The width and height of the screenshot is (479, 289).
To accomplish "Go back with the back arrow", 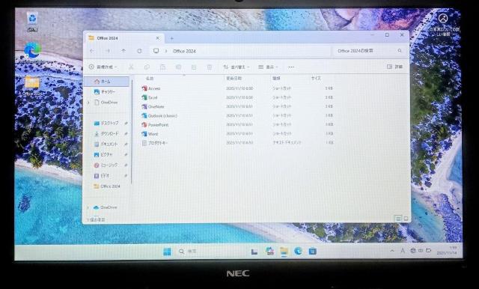I will pyautogui.click(x=92, y=51).
